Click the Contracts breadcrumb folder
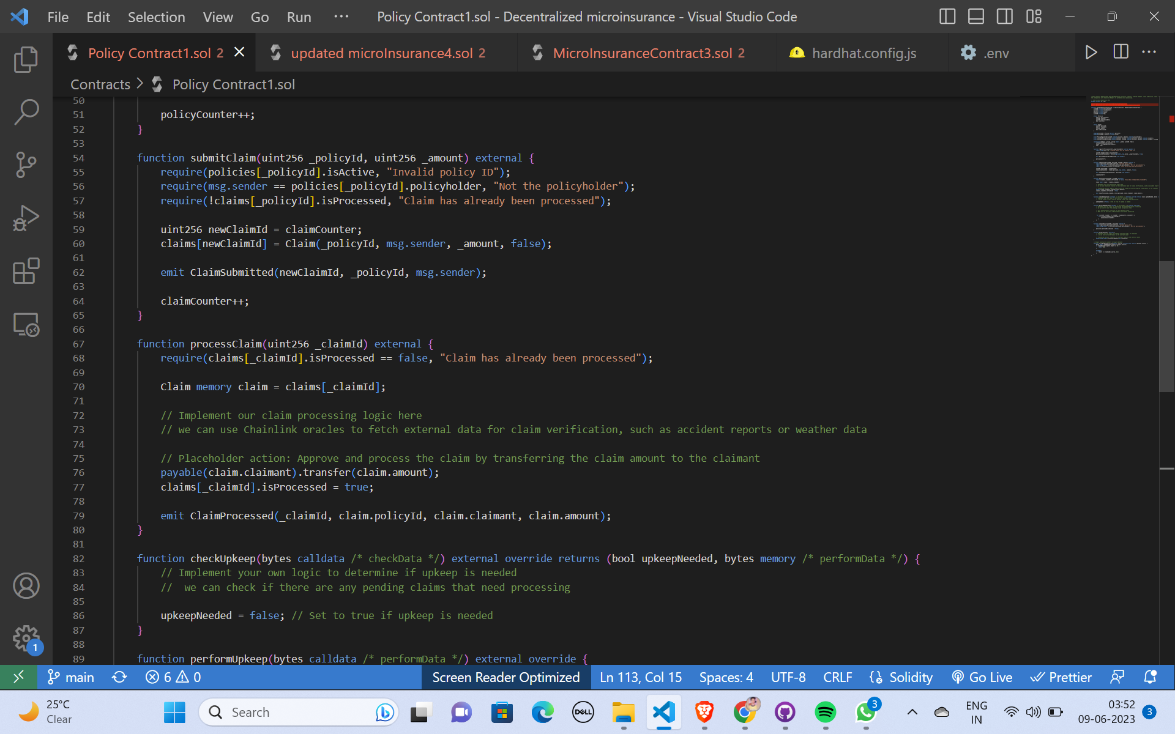1175x734 pixels. [x=100, y=84]
